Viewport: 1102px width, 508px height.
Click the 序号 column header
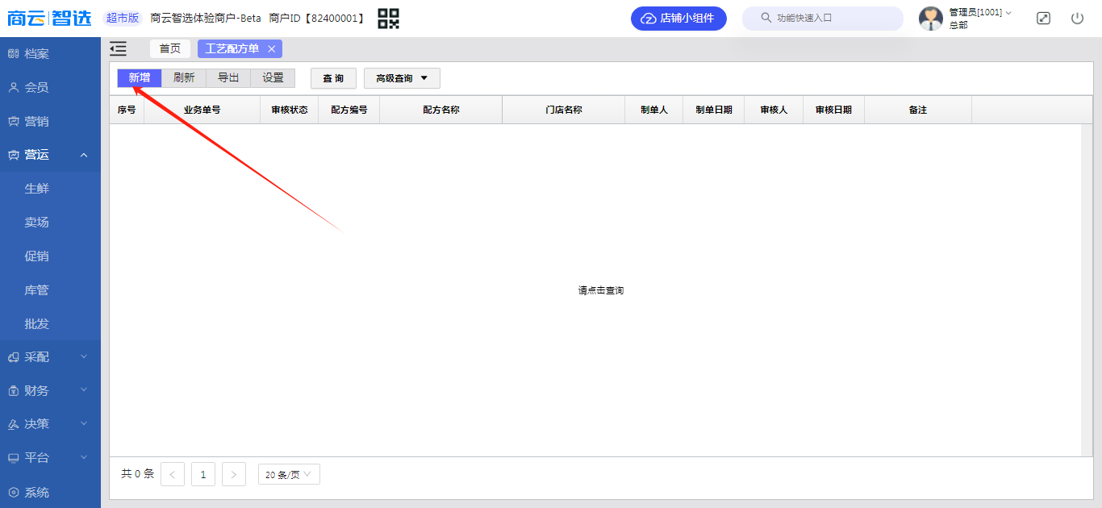click(127, 110)
